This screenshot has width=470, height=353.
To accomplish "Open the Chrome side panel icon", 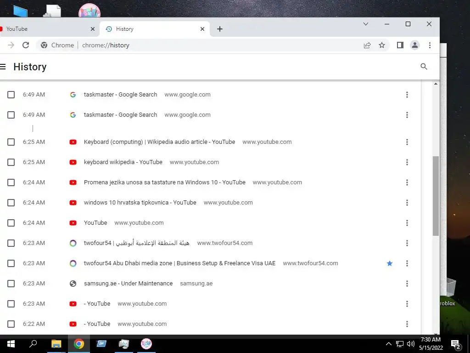I will 400,45.
